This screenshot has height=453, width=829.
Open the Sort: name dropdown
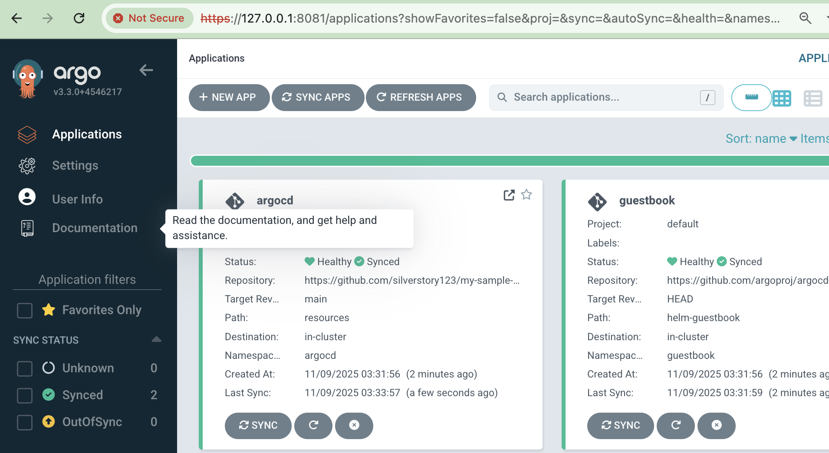pyautogui.click(x=761, y=138)
